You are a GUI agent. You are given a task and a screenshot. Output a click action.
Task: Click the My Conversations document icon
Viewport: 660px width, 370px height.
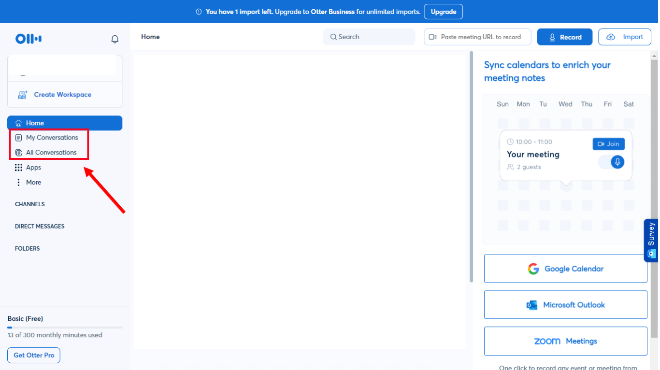point(19,138)
